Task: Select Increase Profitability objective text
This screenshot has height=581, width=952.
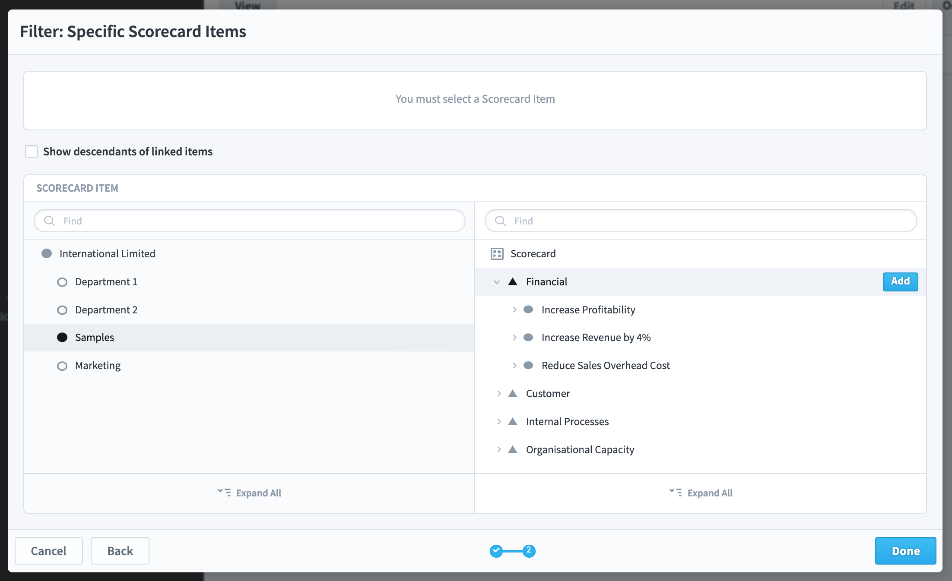Action: pos(588,310)
